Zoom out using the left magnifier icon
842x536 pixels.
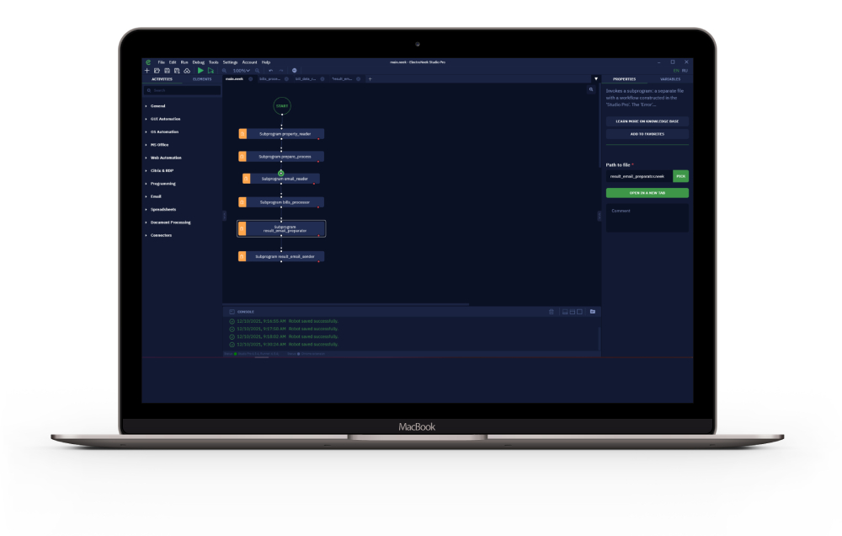click(x=225, y=71)
